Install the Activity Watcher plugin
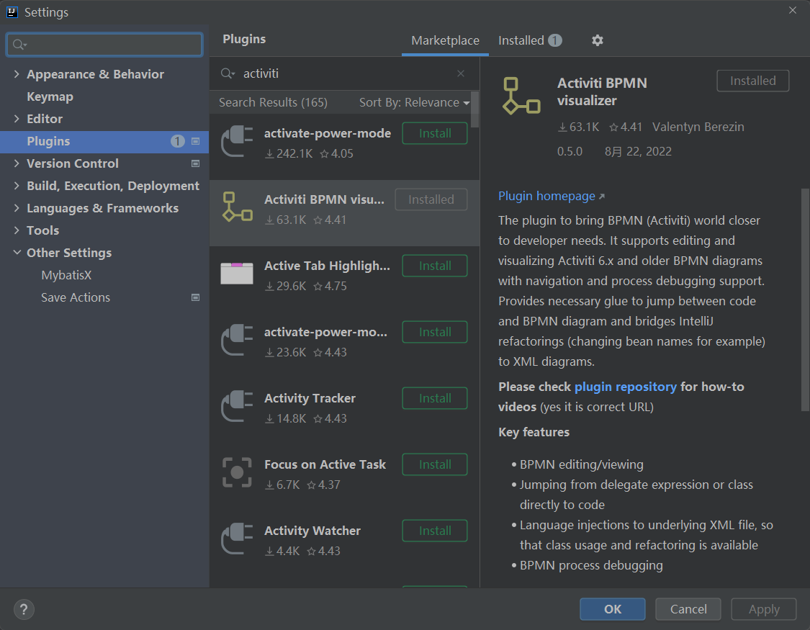Image resolution: width=810 pixels, height=630 pixels. (x=435, y=531)
